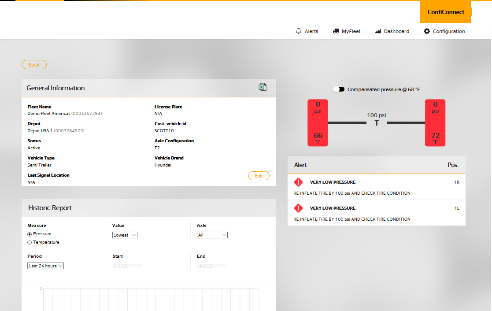Export general information to Excel

(263, 87)
